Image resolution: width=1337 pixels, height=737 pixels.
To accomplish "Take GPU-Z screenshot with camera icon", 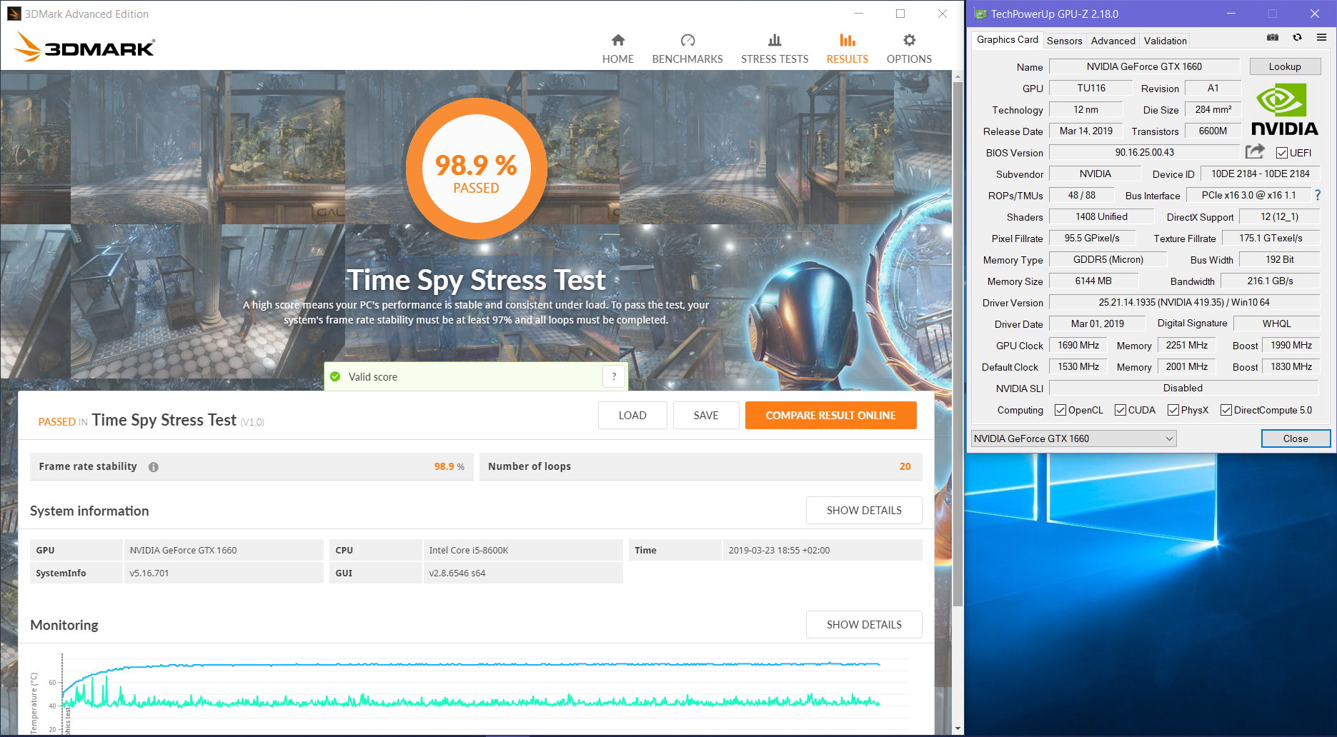I will pos(1273,37).
